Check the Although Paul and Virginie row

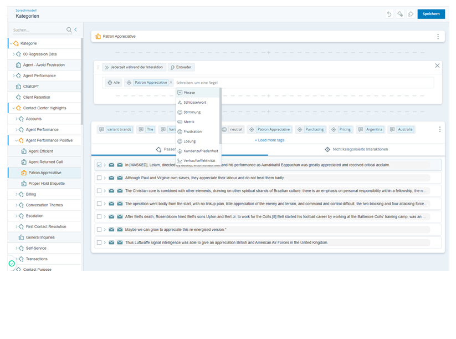99,178
